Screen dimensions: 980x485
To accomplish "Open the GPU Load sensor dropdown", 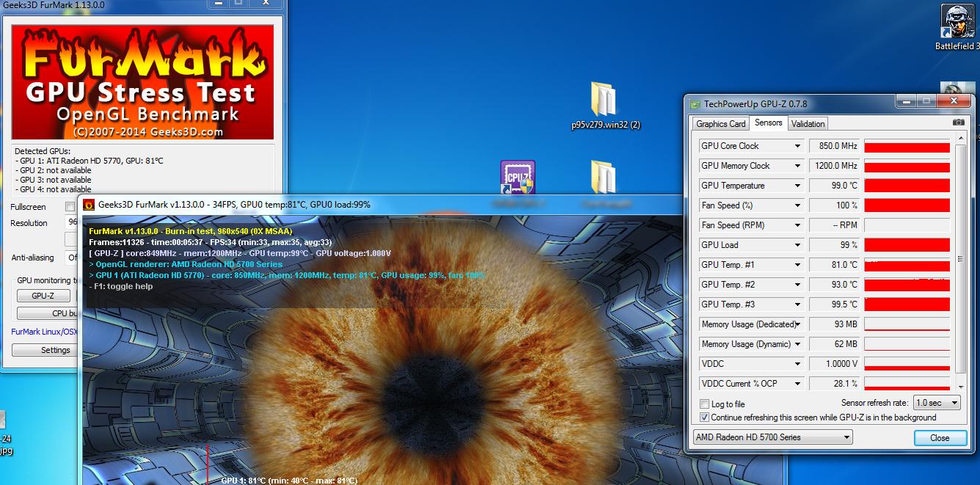I will pyautogui.click(x=797, y=245).
